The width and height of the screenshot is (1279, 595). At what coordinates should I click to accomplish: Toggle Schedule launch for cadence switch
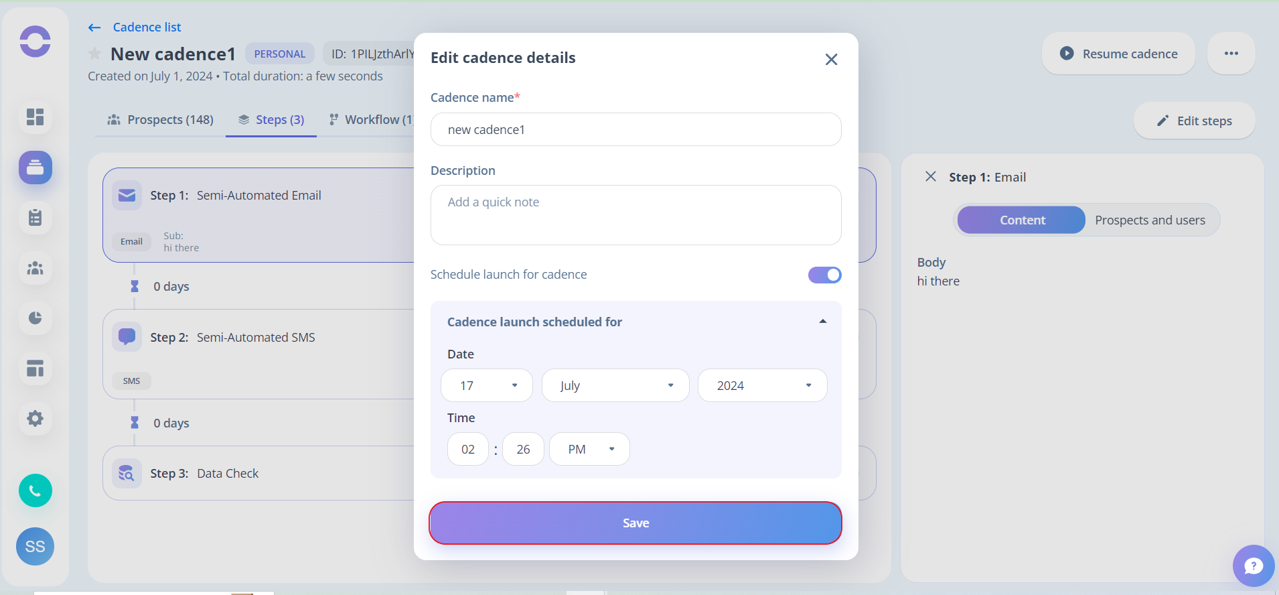point(824,275)
